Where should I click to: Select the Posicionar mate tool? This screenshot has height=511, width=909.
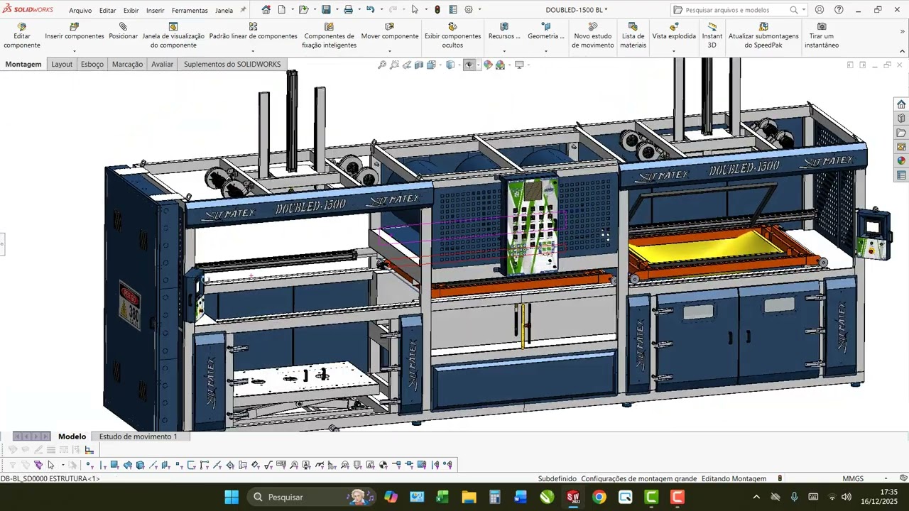pos(123,32)
